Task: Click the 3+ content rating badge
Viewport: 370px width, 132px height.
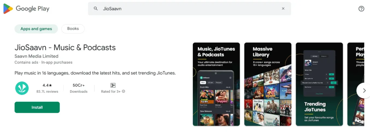Action: [113, 85]
